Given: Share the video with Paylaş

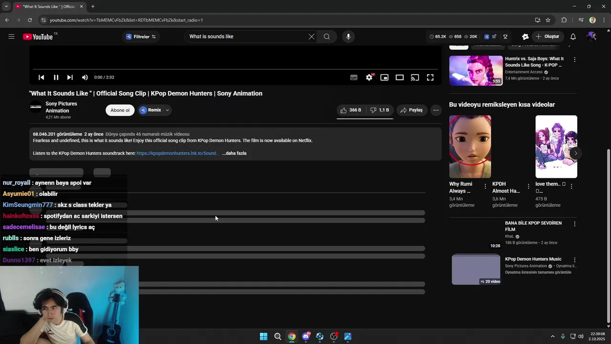Looking at the screenshot, I should click(411, 110).
